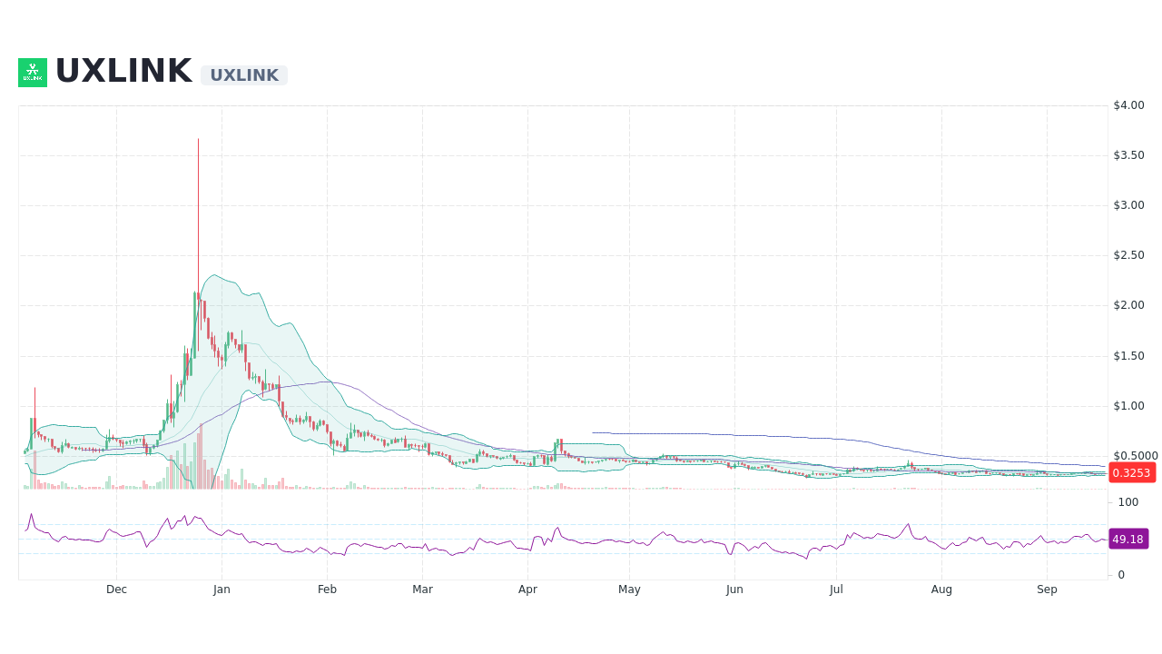This screenshot has width=1162, height=654.
Task: Open the Apr timeline label
Action: point(527,589)
